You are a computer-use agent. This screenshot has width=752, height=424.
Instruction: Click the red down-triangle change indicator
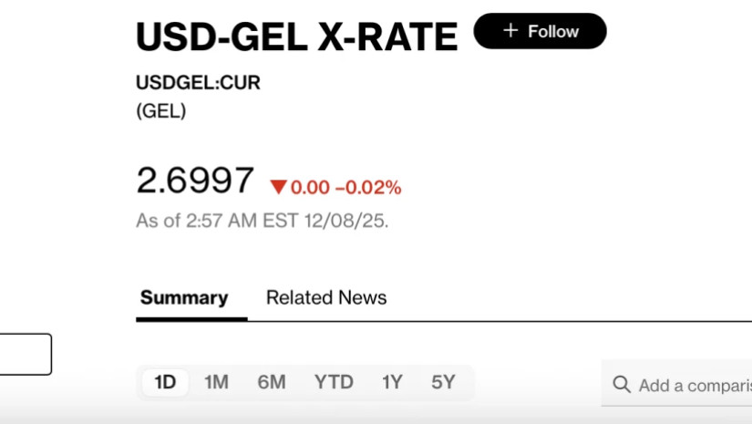click(x=278, y=188)
